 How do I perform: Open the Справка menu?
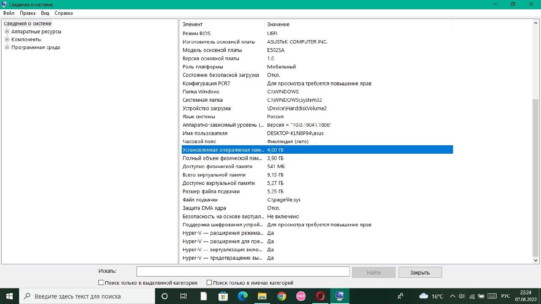(63, 13)
